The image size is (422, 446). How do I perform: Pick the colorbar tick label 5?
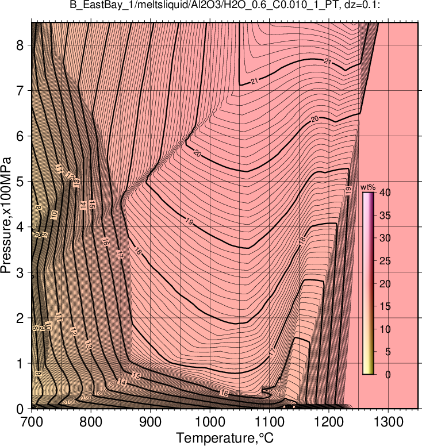(388, 352)
